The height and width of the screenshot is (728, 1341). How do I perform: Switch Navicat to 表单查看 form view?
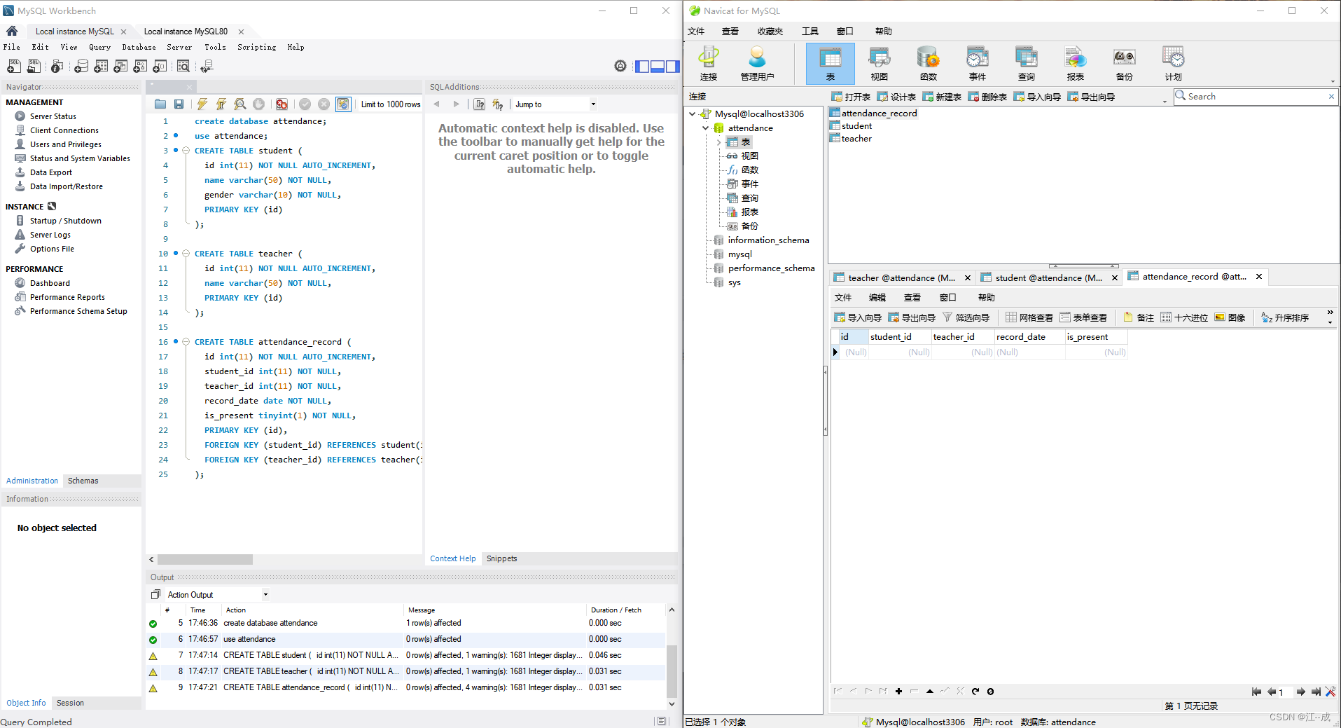tap(1083, 317)
